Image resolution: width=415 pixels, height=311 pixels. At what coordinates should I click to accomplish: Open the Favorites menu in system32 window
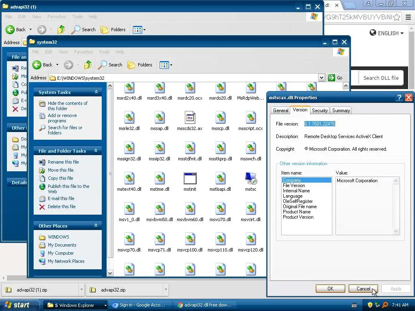[83, 52]
